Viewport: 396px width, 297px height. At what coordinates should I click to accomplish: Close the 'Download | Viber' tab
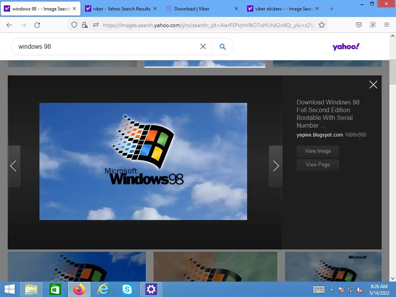point(236,9)
